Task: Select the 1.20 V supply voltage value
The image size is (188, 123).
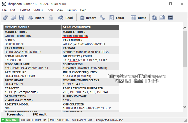Action: (67, 100)
